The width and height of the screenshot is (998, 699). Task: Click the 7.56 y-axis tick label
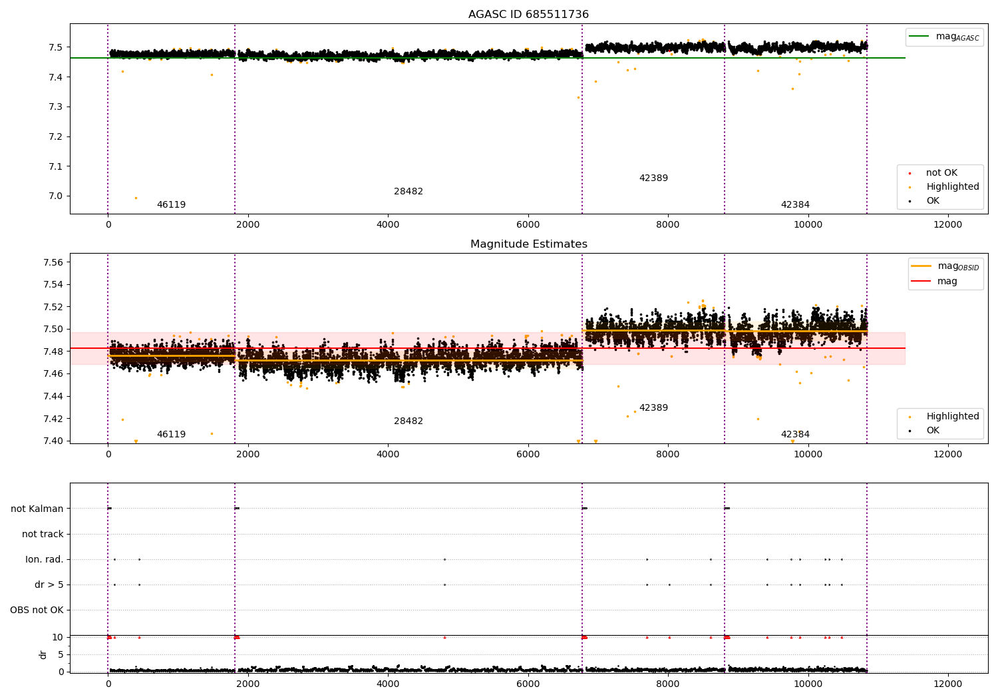(x=53, y=262)
